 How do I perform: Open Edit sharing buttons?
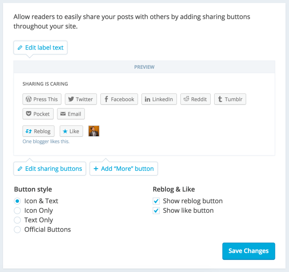tap(50, 169)
